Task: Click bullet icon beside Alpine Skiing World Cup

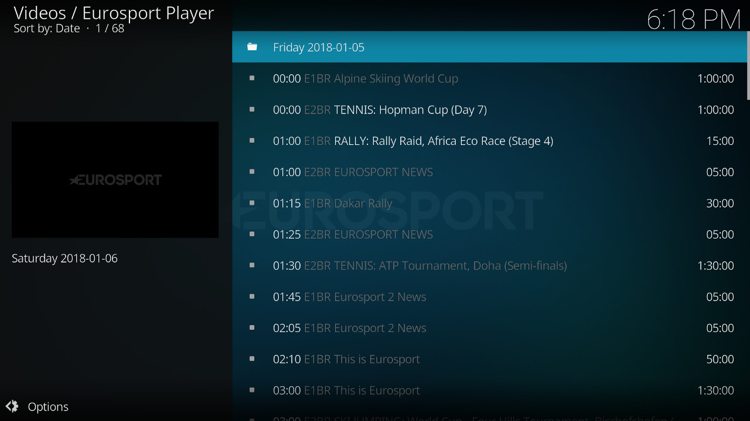Action: coord(252,78)
